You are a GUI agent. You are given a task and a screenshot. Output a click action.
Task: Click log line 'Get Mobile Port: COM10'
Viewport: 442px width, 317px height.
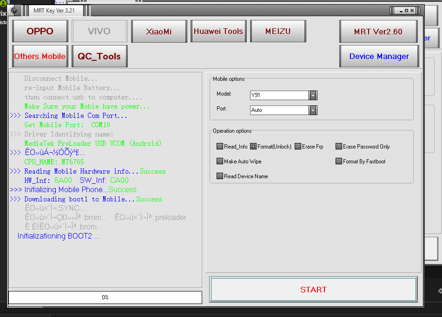pyautogui.click(x=67, y=125)
